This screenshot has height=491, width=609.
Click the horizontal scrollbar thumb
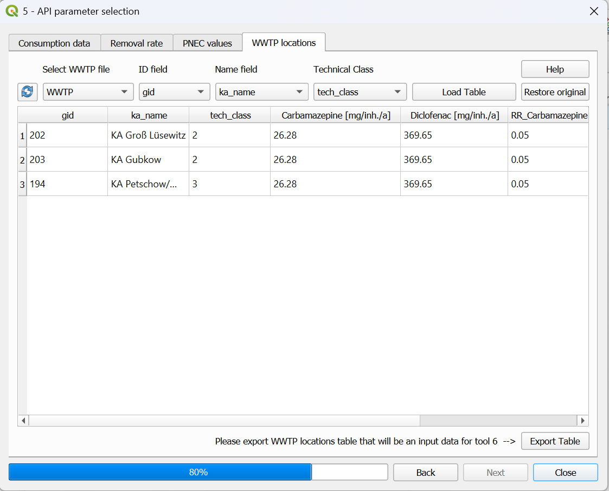(225, 421)
